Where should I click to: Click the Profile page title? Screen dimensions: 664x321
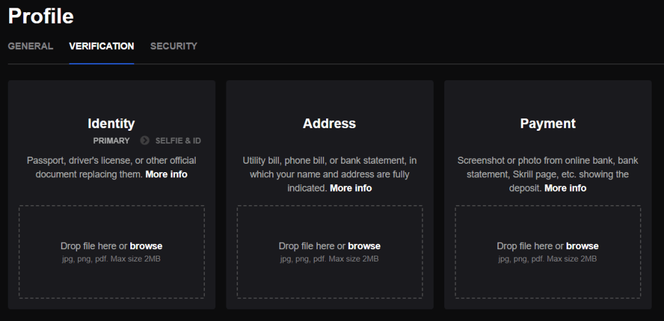(41, 16)
